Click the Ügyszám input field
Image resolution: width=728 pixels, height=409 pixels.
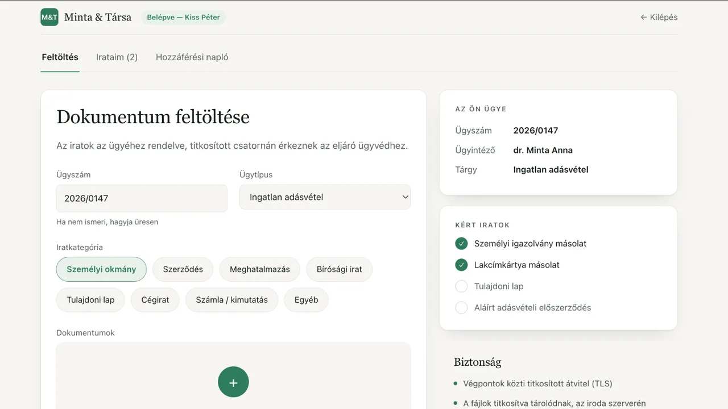click(x=142, y=198)
